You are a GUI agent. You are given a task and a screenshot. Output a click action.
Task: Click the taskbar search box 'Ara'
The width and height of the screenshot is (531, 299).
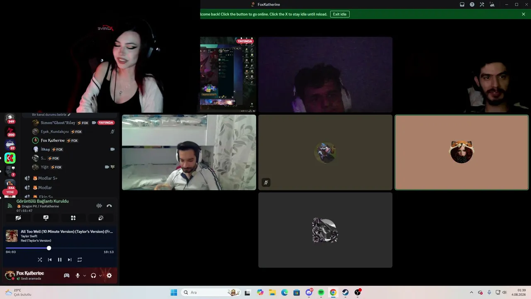coord(211,292)
